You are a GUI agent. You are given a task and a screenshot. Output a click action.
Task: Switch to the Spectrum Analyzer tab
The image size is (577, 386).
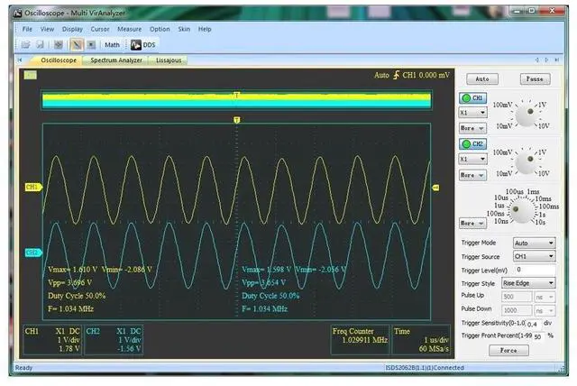pos(110,60)
